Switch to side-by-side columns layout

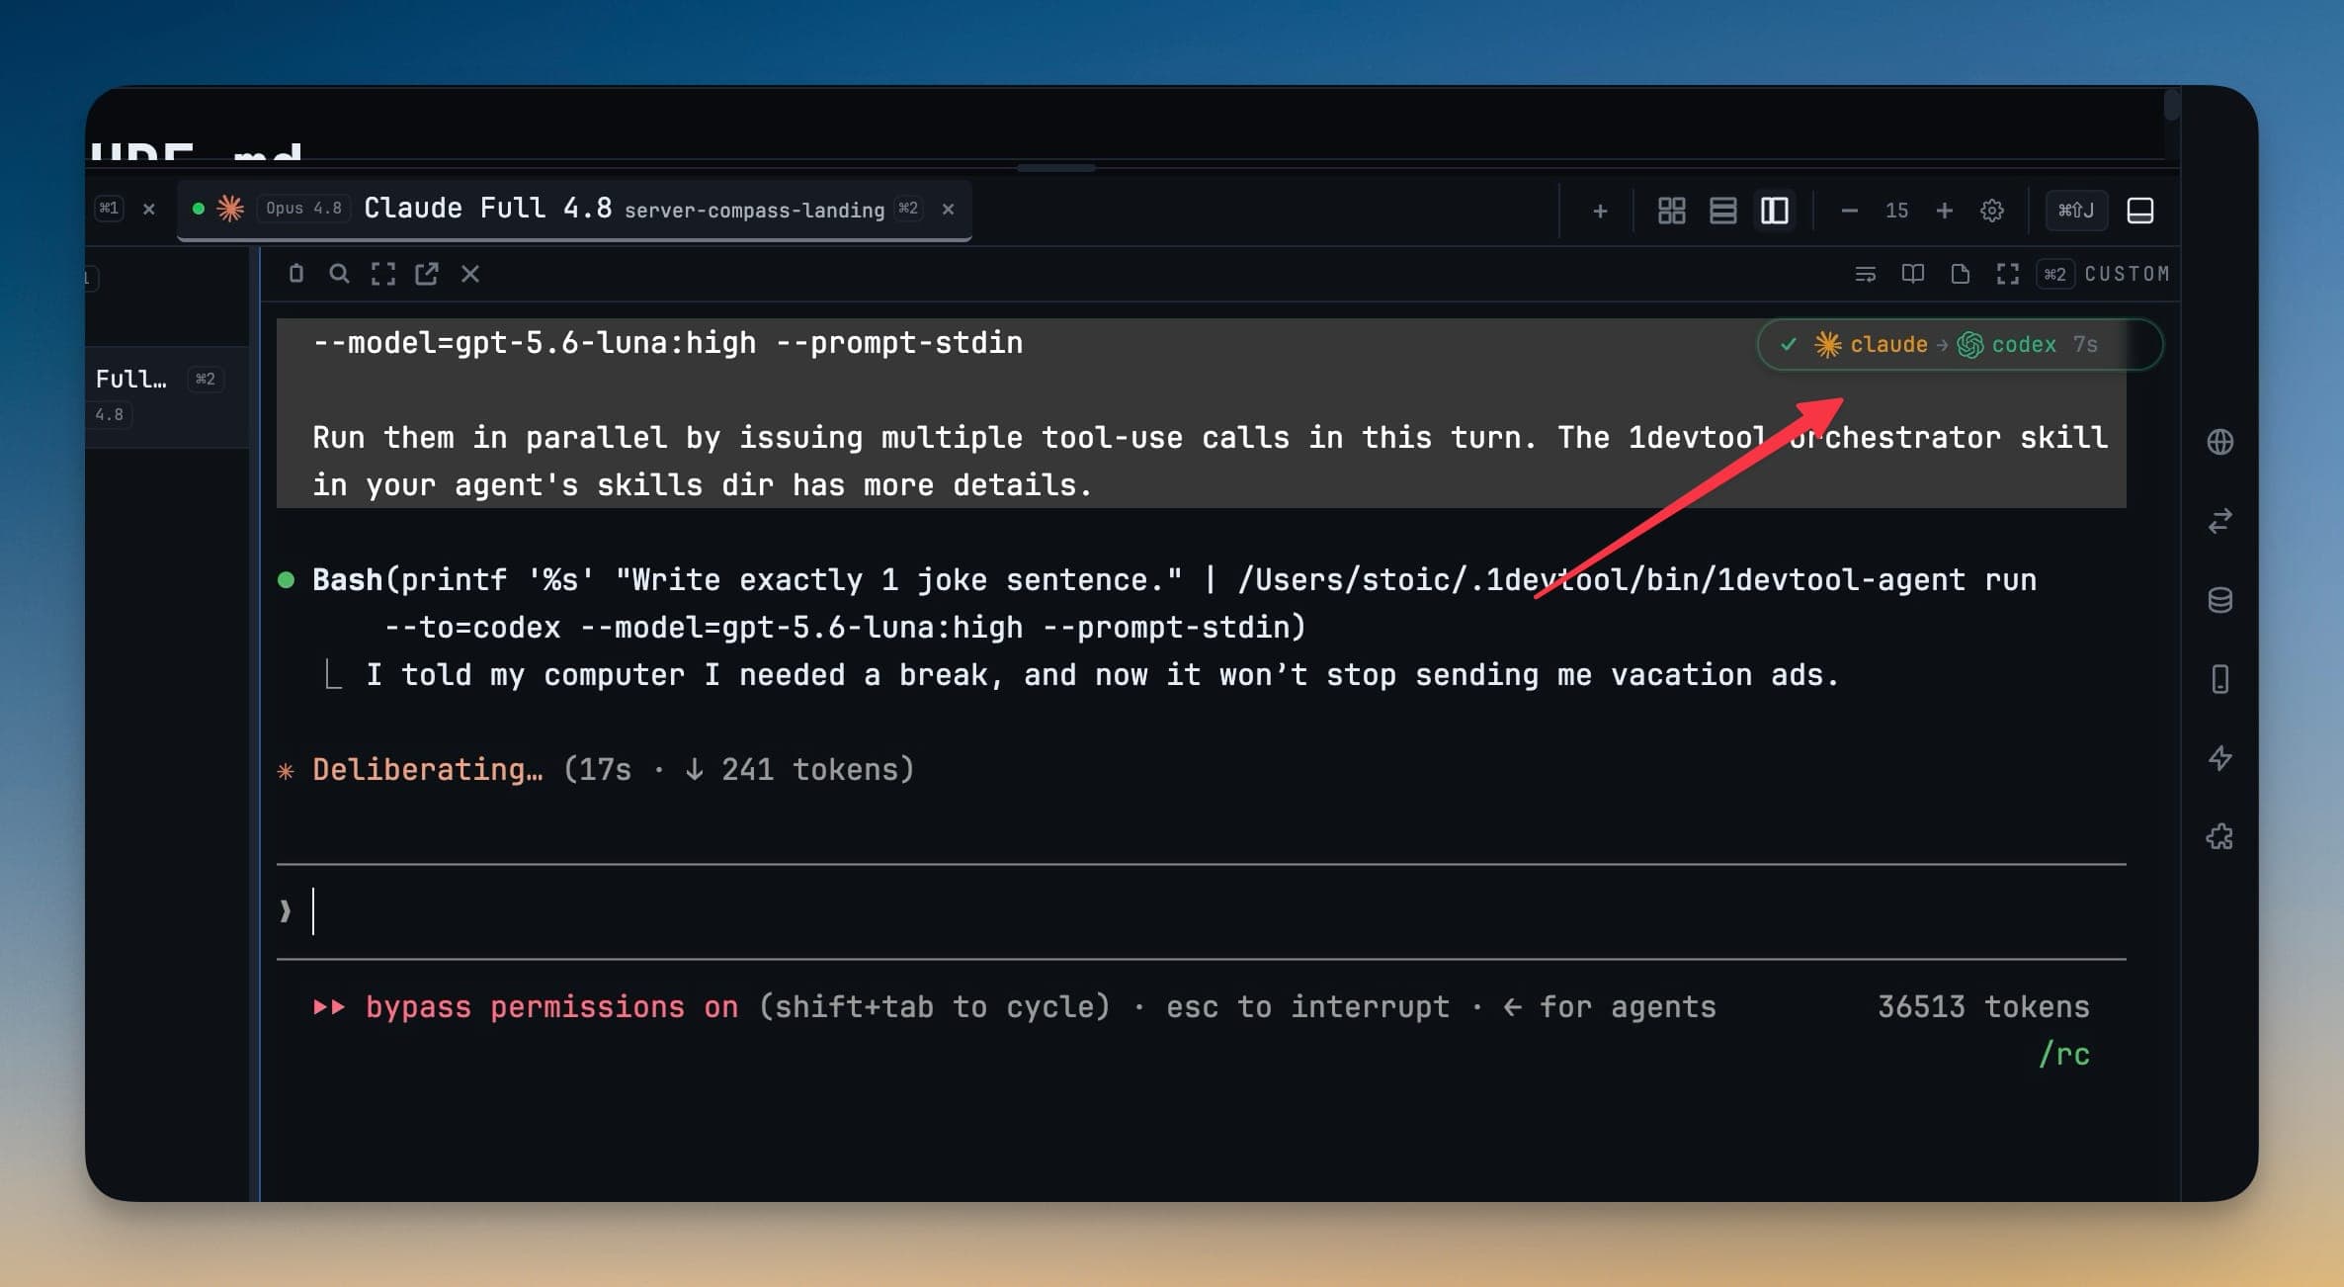1774,211
